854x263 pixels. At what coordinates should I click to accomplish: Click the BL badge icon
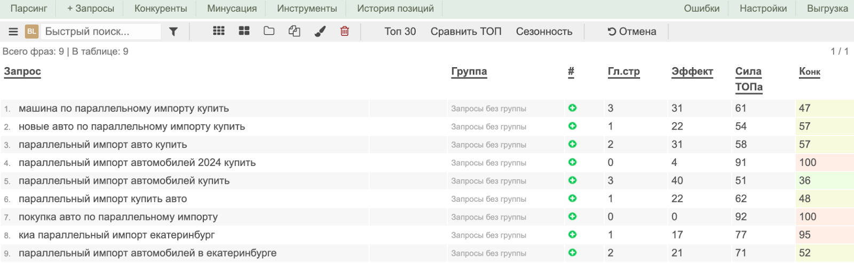tap(31, 31)
